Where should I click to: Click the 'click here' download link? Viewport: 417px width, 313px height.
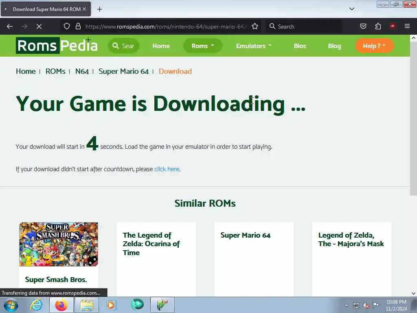[x=167, y=169]
